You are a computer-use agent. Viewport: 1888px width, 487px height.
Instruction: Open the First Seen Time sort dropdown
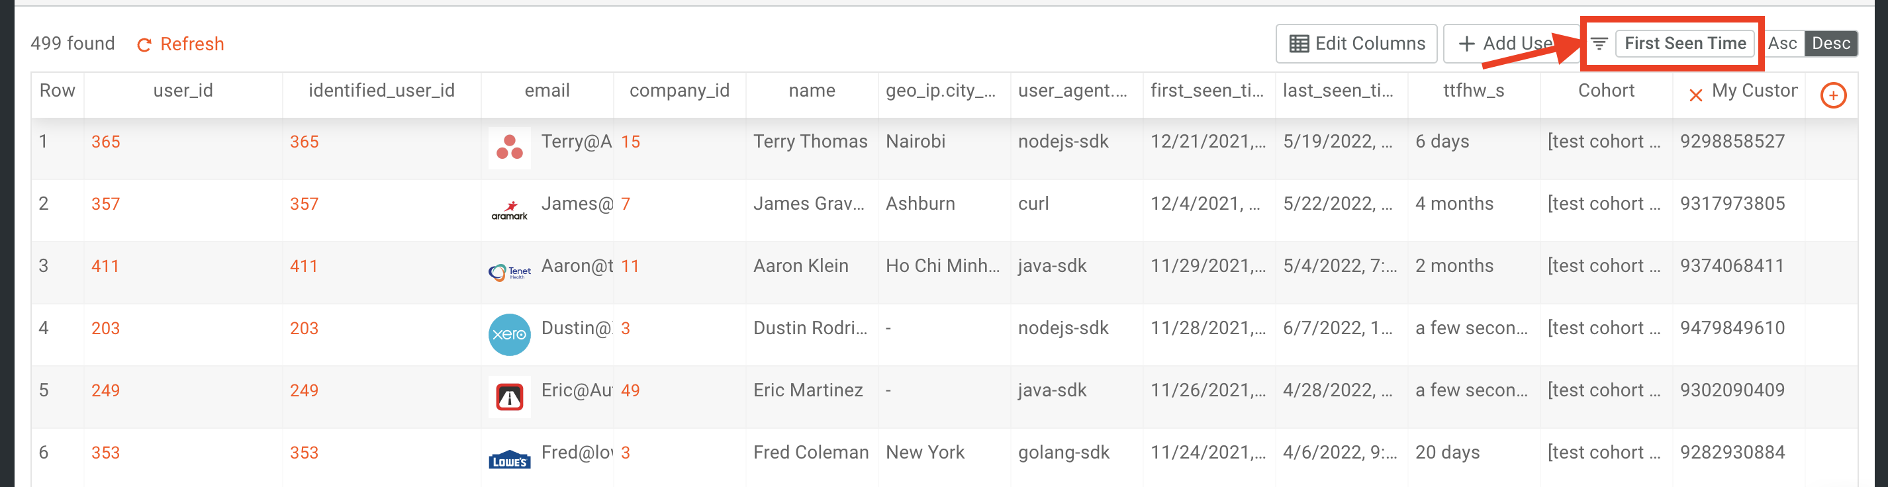[1684, 44]
